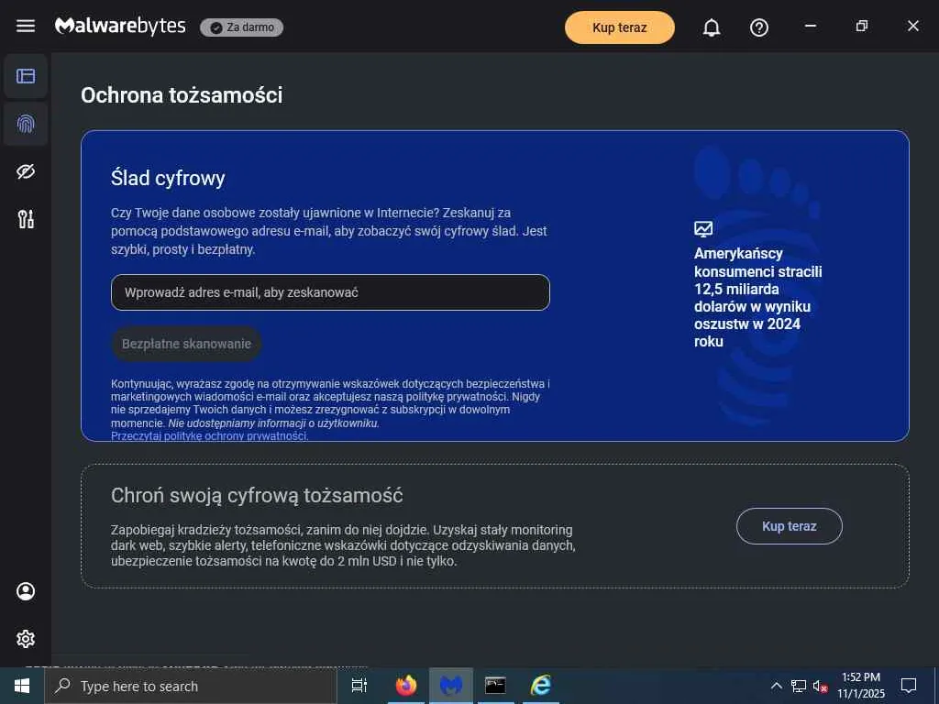Open the notifications bell
This screenshot has width=939, height=704.
[712, 27]
